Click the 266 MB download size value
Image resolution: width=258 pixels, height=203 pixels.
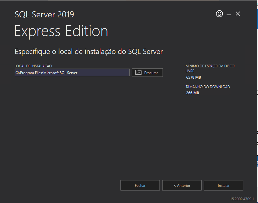[x=192, y=93]
